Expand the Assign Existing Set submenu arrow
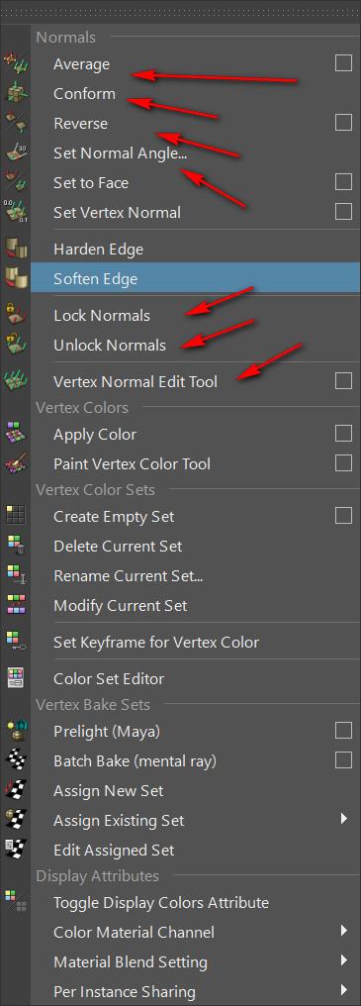361x1006 pixels. pos(344,819)
